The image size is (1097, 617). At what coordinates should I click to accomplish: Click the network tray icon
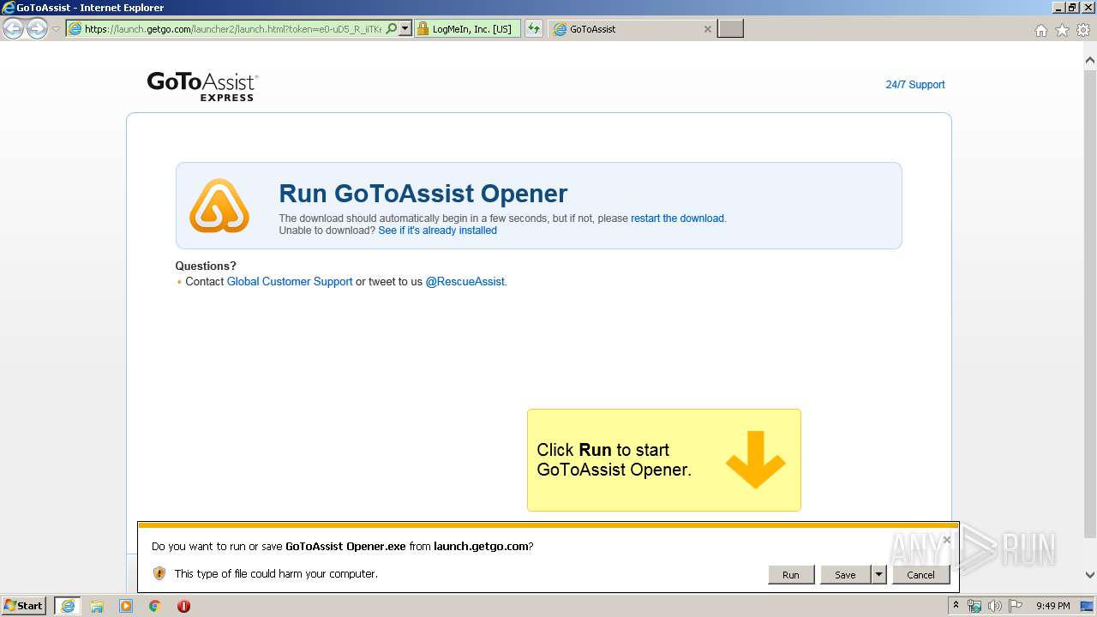(x=974, y=606)
